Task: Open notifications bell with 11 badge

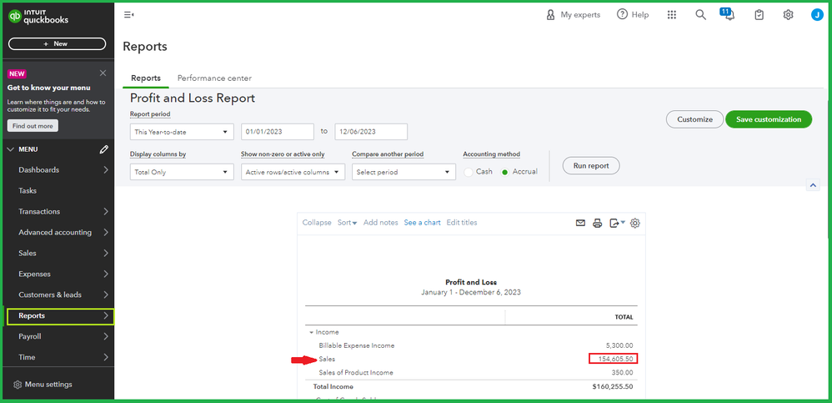Action: 728,14
